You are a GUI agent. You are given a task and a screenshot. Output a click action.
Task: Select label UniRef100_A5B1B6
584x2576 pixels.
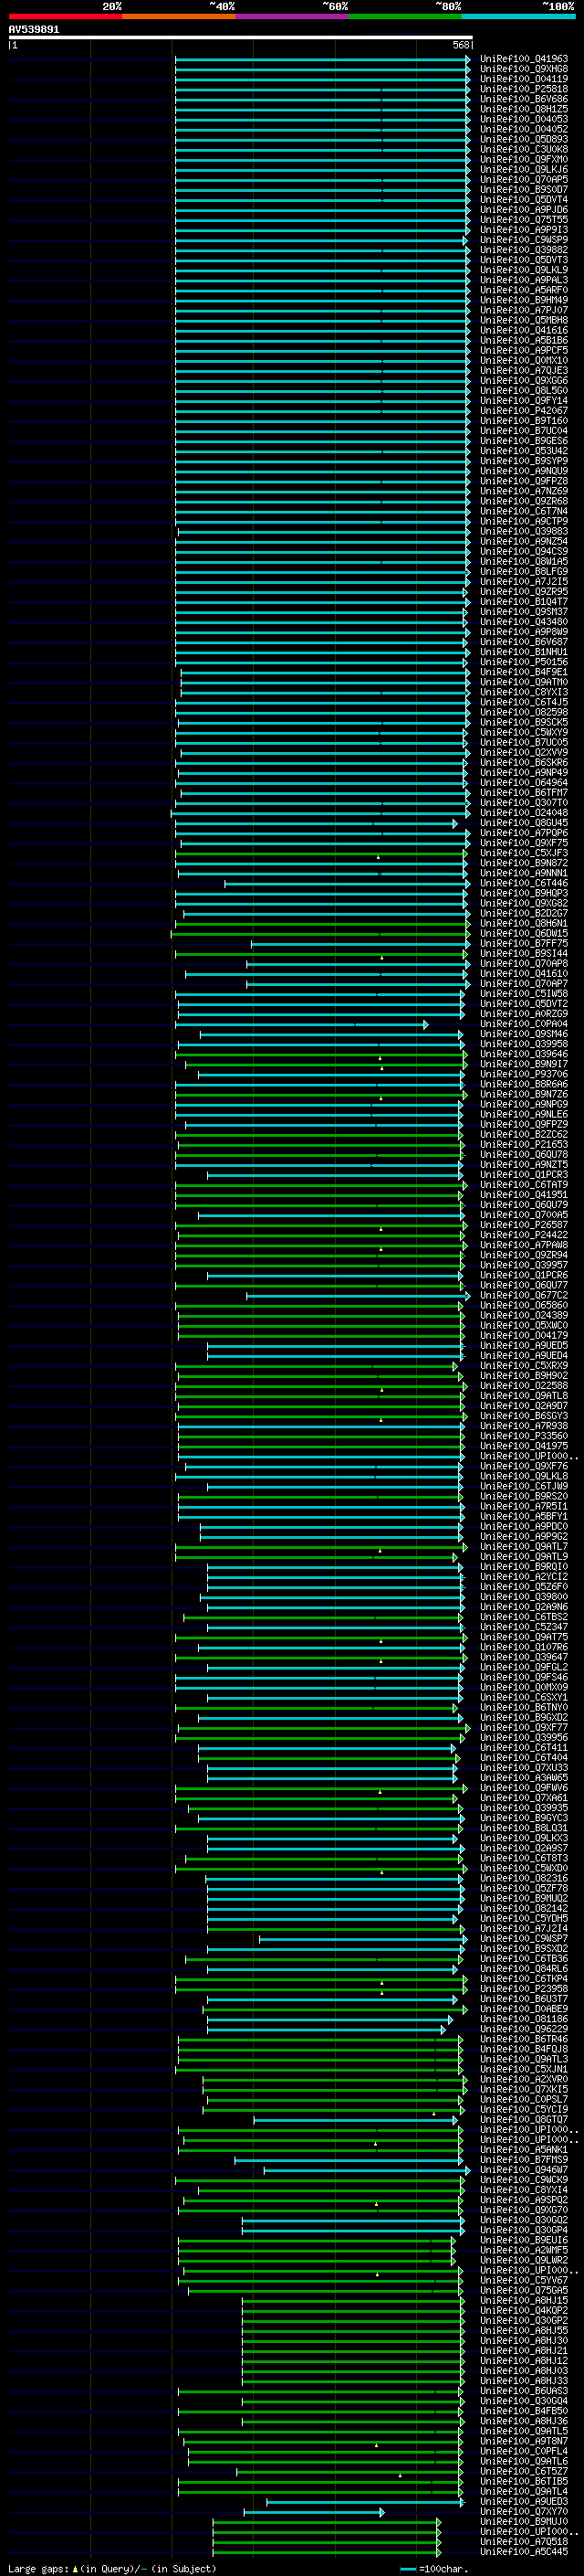(x=524, y=340)
